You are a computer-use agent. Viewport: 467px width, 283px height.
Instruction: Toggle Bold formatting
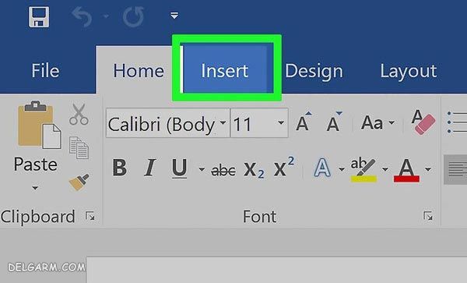point(120,168)
